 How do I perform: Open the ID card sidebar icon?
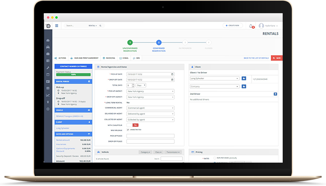(48, 82)
